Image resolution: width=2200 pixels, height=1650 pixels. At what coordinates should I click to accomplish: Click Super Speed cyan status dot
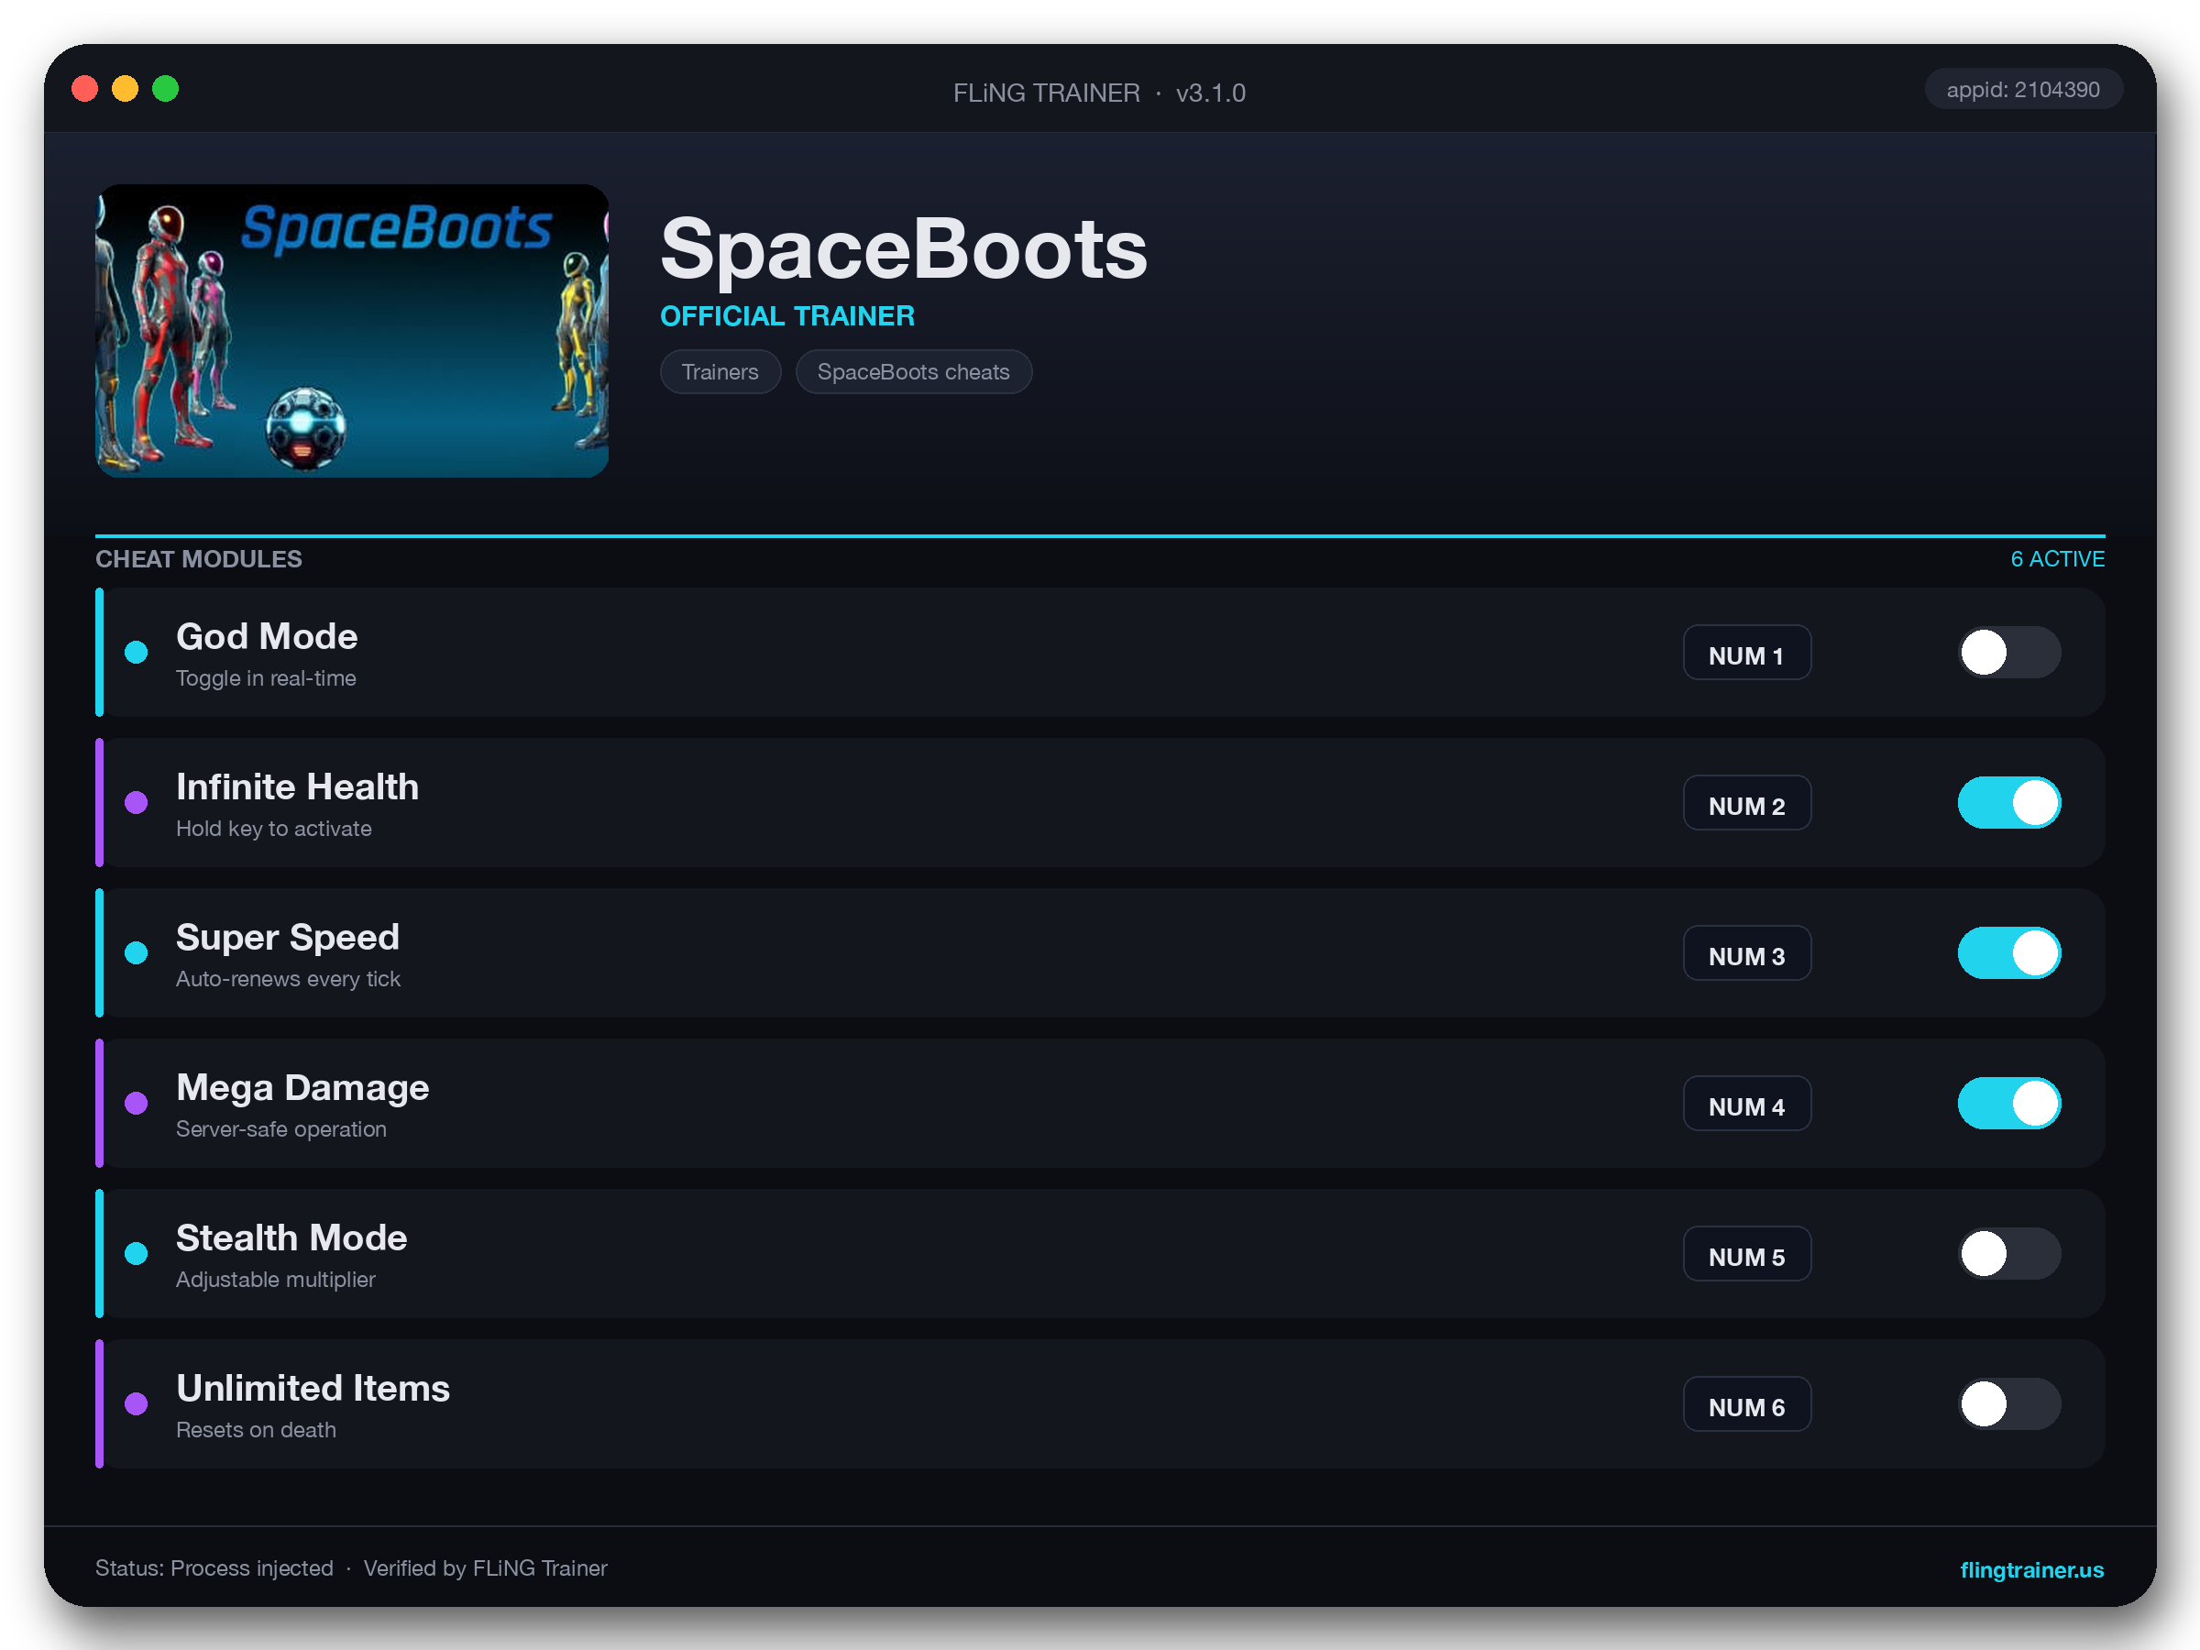click(137, 952)
